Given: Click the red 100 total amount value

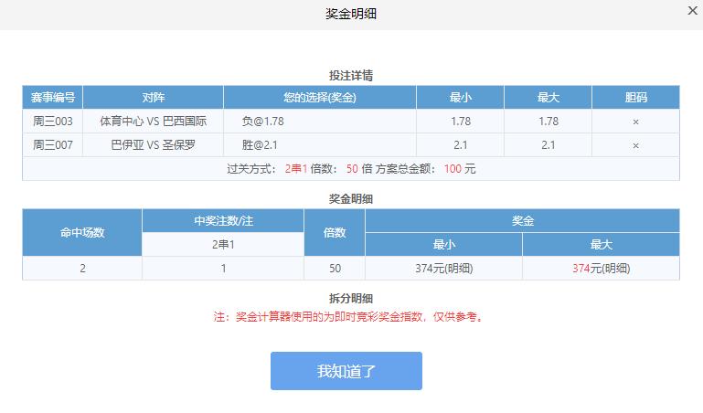Looking at the screenshot, I should 453,168.
